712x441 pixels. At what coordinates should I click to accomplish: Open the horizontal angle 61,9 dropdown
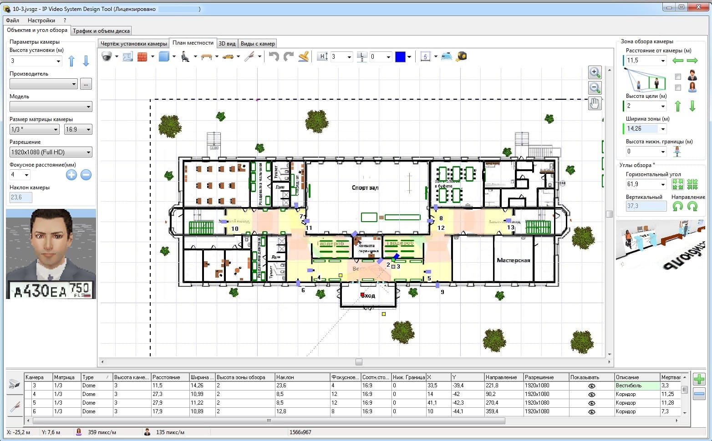[x=663, y=184]
